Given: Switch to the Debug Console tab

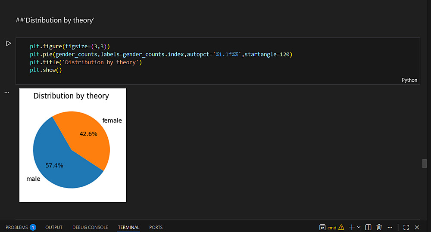Looking at the screenshot, I should pyautogui.click(x=90, y=227).
